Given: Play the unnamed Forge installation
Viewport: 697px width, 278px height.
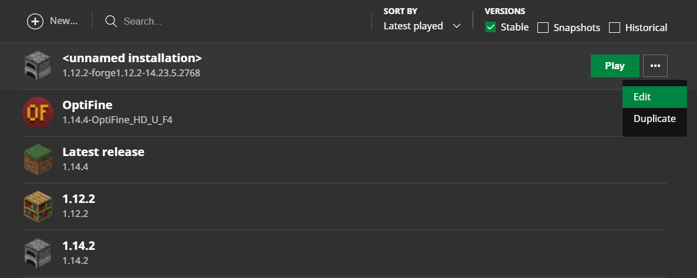Looking at the screenshot, I should click(x=615, y=66).
